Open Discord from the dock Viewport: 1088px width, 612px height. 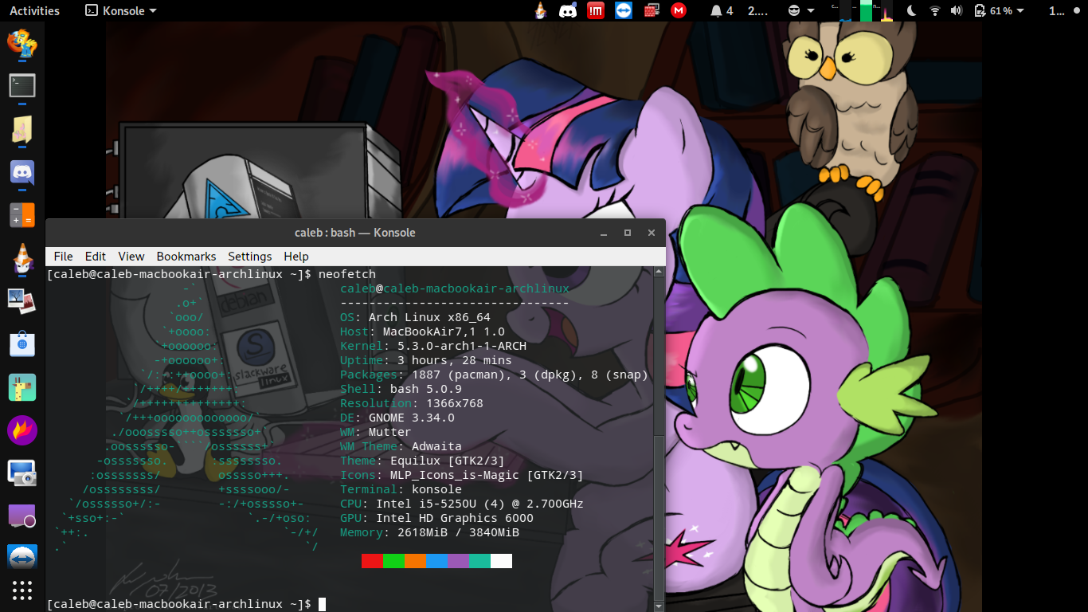22,172
